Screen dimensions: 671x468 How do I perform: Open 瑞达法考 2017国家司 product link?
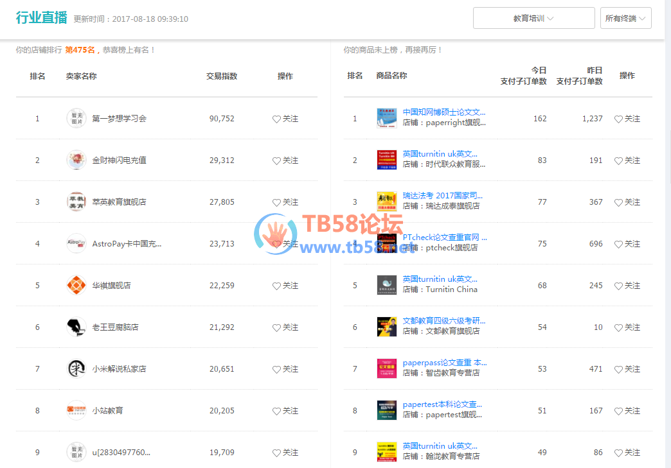442,195
